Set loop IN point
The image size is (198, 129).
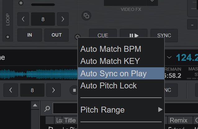coord(29,35)
